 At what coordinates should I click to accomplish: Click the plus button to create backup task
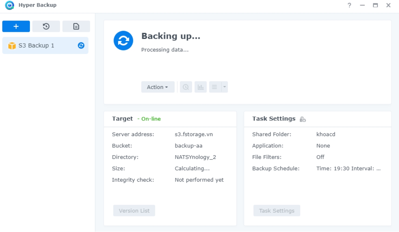tap(16, 26)
